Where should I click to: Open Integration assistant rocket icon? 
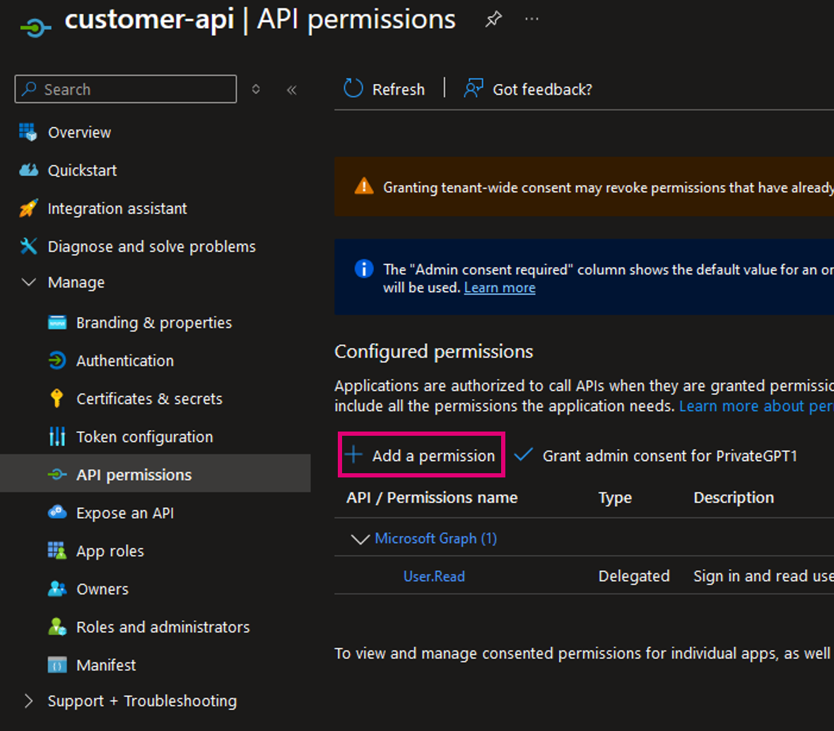pyautogui.click(x=29, y=208)
